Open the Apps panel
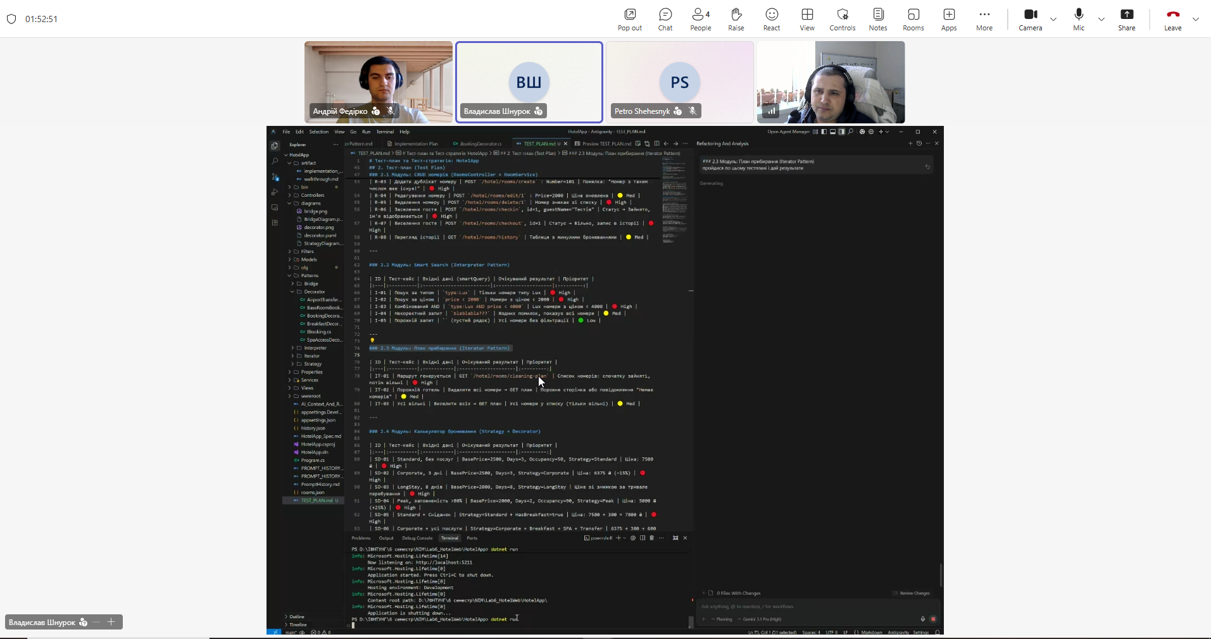Image resolution: width=1211 pixels, height=639 pixels. [948, 19]
